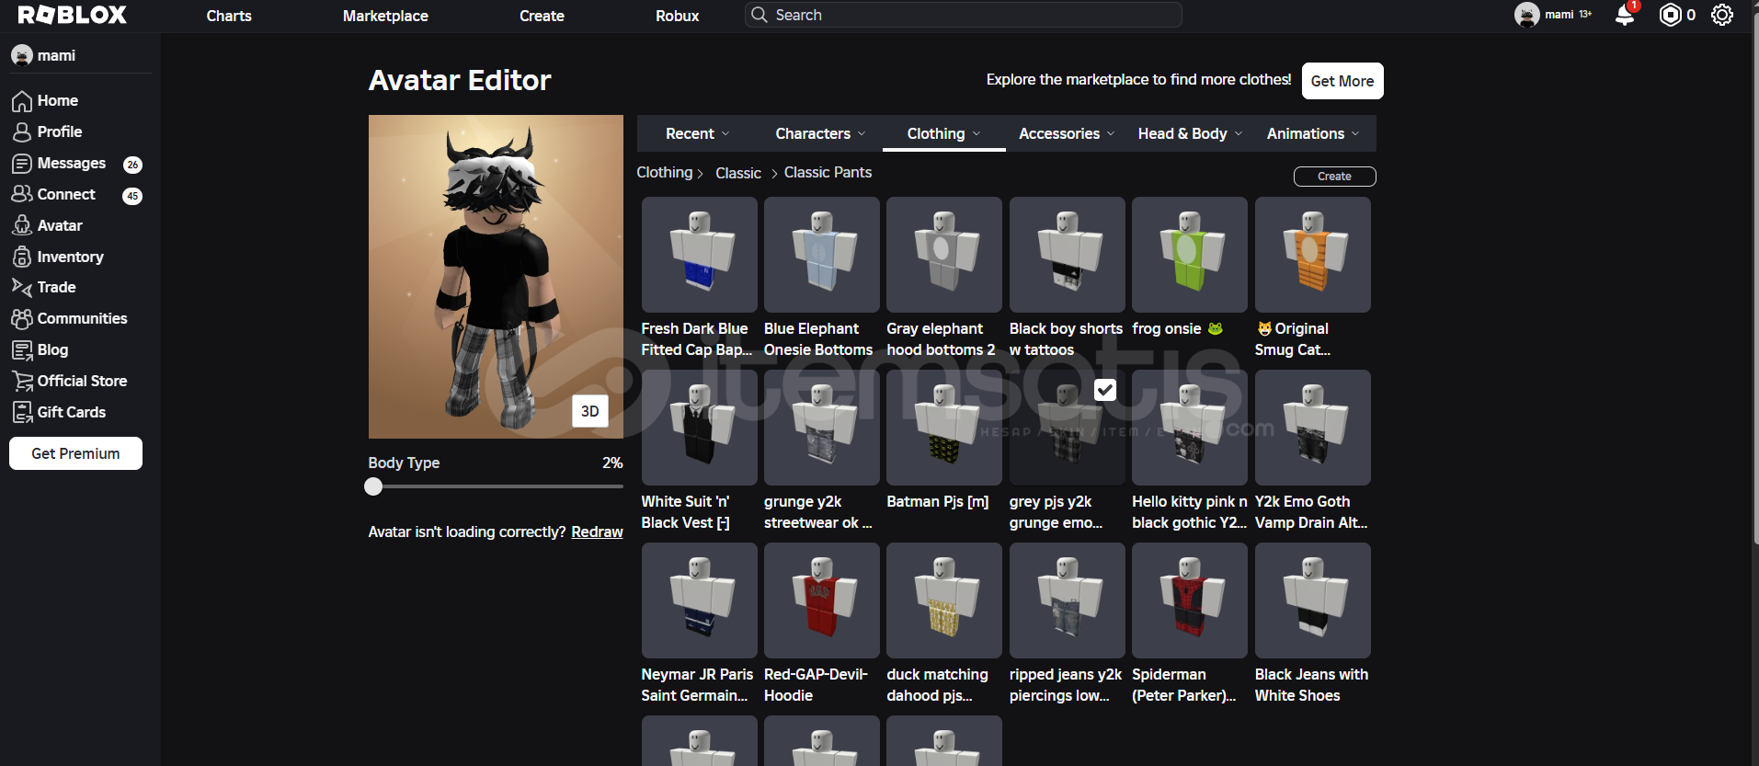
Task: Open the Robux page in top navigation
Action: [x=677, y=16]
